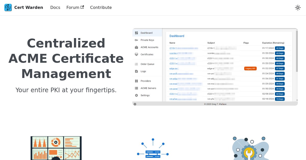Click the 47 Days badge
Image resolution: width=306 pixels, height=160 pixels.
(280, 69)
